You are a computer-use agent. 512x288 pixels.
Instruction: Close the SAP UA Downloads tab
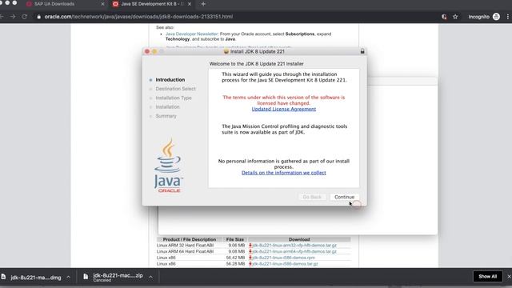102,4
